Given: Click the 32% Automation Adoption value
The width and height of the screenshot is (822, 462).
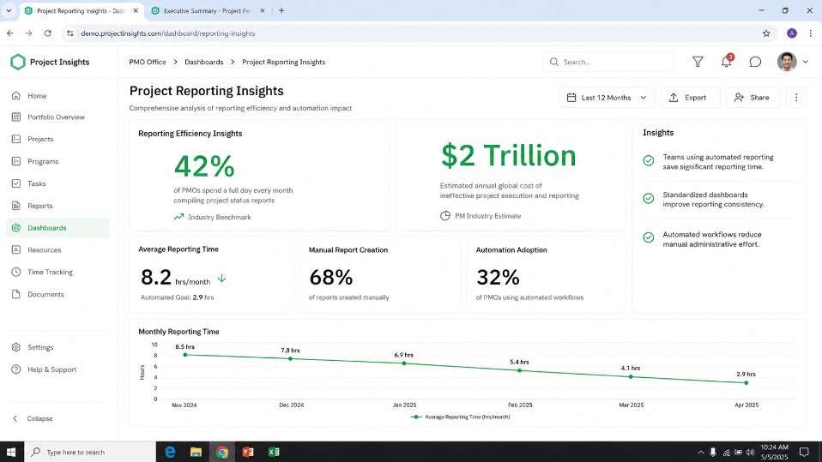Looking at the screenshot, I should tap(498, 278).
